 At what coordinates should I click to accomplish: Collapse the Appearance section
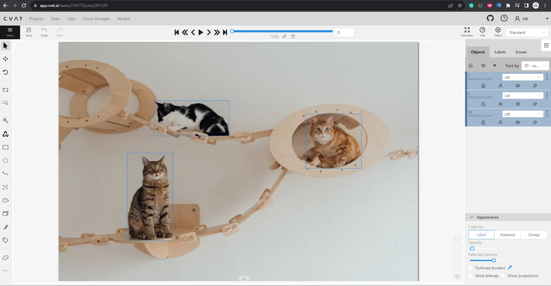tap(472, 217)
